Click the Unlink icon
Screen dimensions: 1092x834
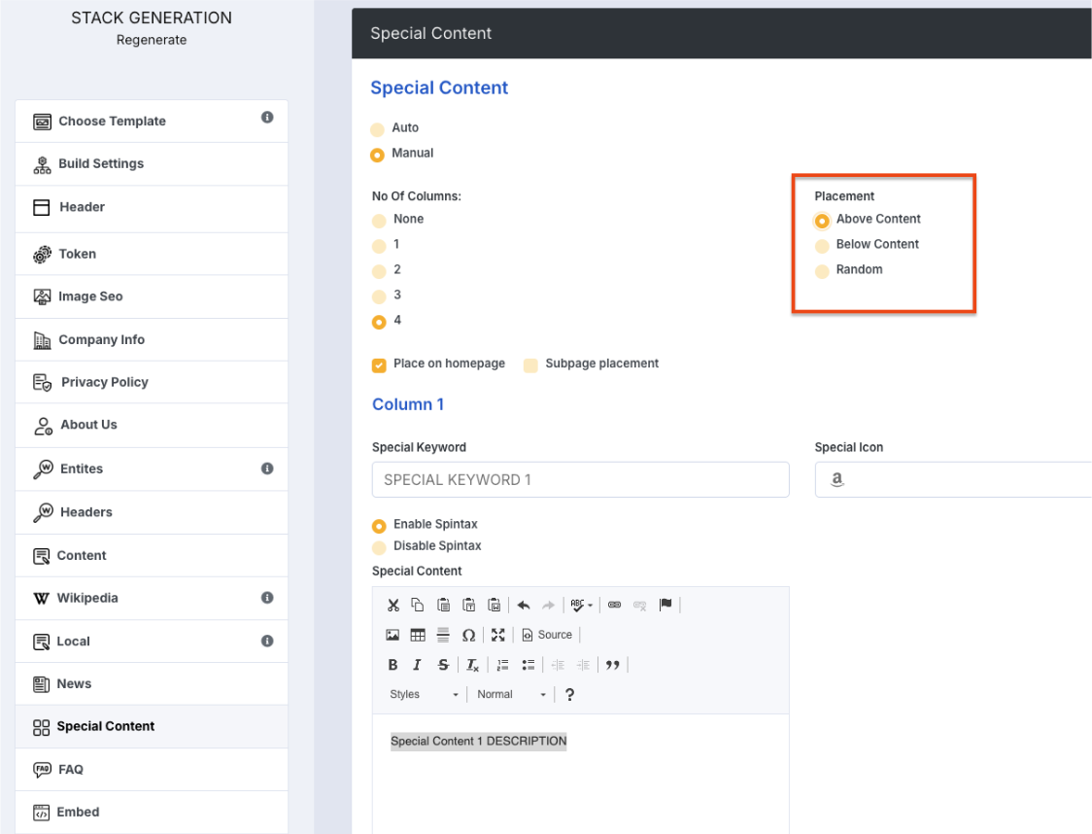tap(640, 605)
